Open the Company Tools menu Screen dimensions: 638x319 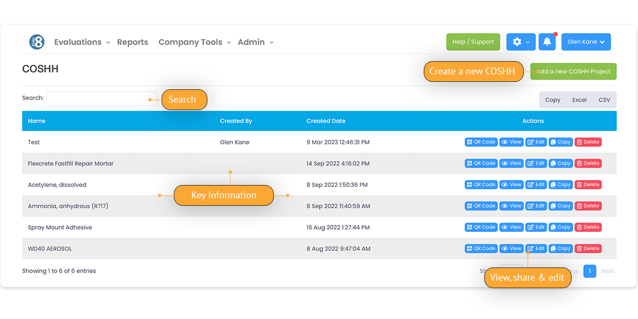[191, 41]
